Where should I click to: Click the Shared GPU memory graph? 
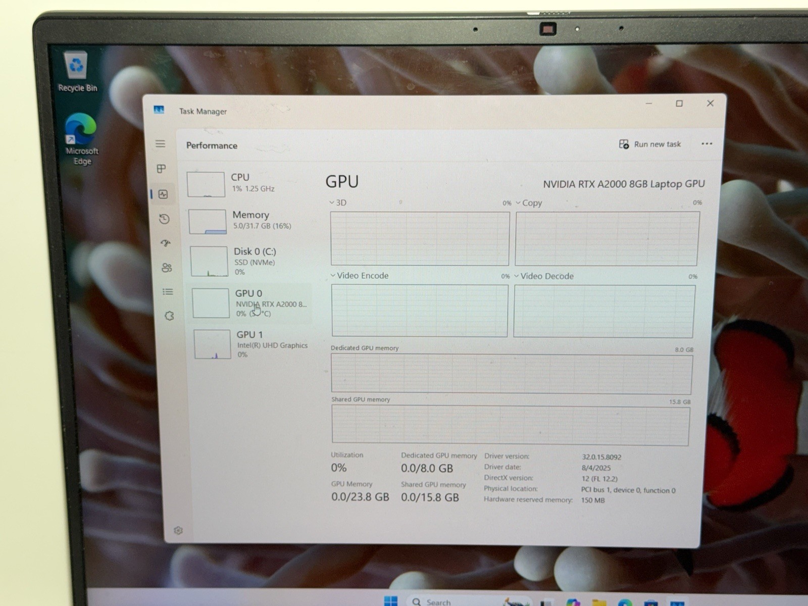click(510, 426)
